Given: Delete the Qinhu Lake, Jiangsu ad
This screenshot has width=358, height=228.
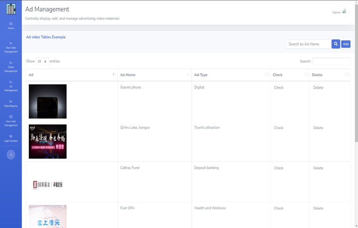Looking at the screenshot, I should (318, 128).
